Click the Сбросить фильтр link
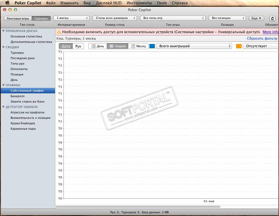279x216 pixels. (262, 39)
